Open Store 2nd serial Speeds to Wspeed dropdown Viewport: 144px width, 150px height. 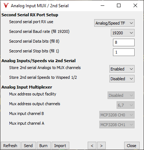pyautogui.click(x=122, y=79)
